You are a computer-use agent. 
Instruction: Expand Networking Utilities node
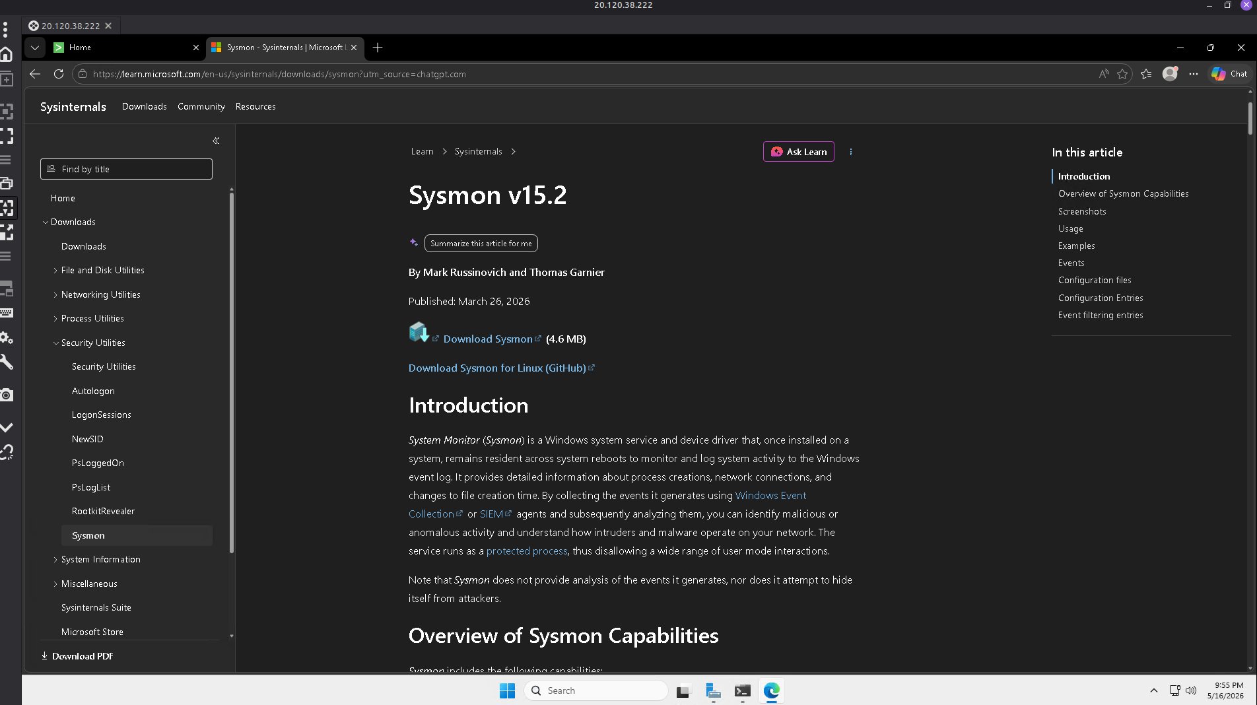point(55,295)
